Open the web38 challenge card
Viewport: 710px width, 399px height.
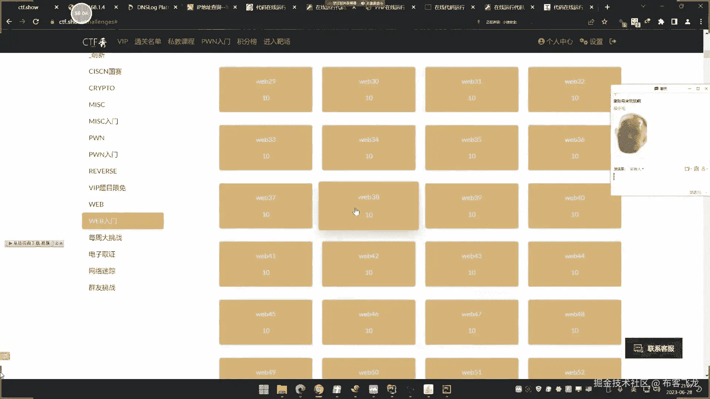pyautogui.click(x=369, y=205)
